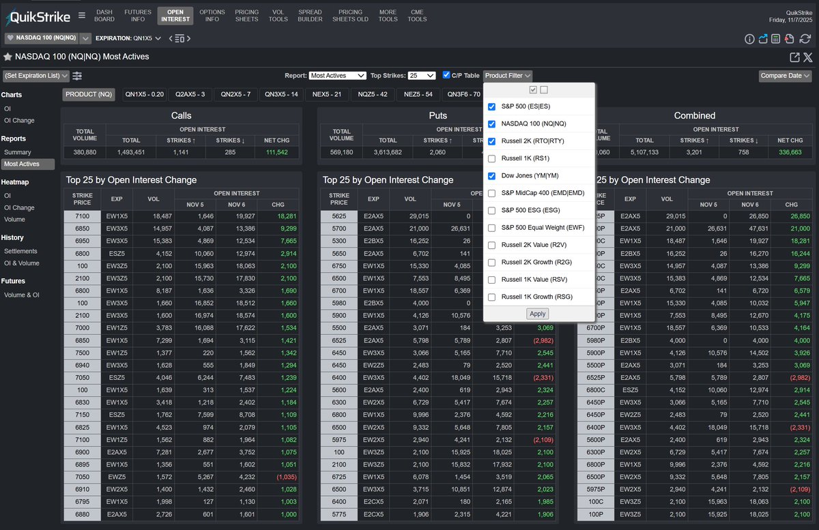This screenshot has height=530, width=819.
Task: Open the hamburger menu beside QuikStrike logo
Action: point(82,15)
